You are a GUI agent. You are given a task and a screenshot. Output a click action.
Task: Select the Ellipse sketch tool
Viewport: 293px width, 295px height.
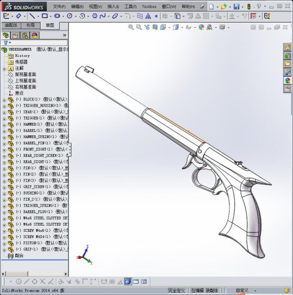tap(115, 16)
